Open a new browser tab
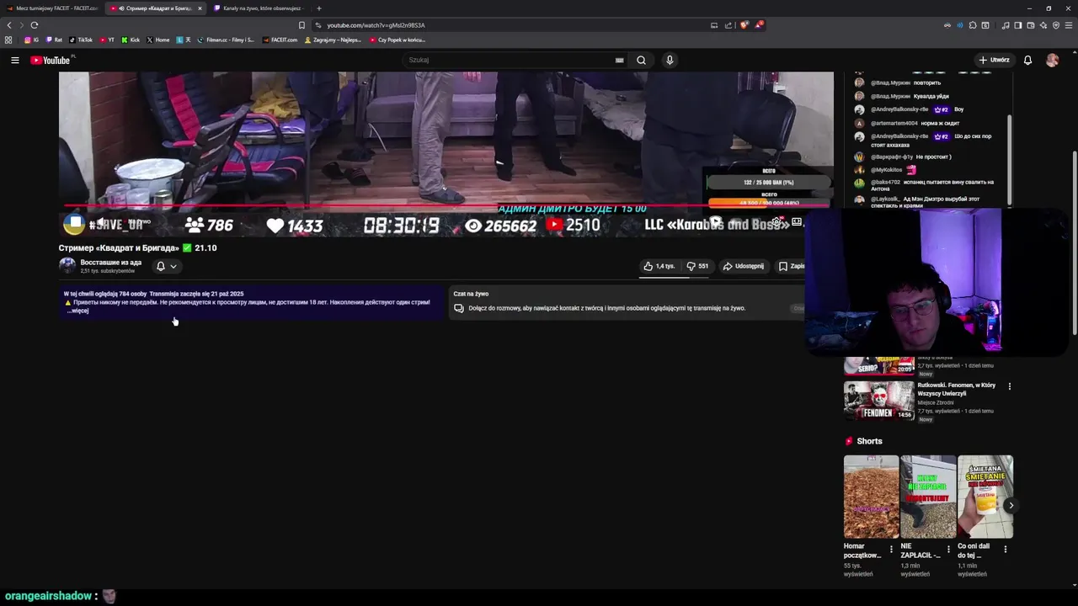 point(318,8)
